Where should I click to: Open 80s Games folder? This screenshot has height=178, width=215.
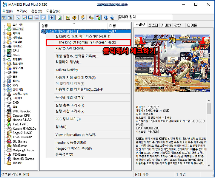20,146
